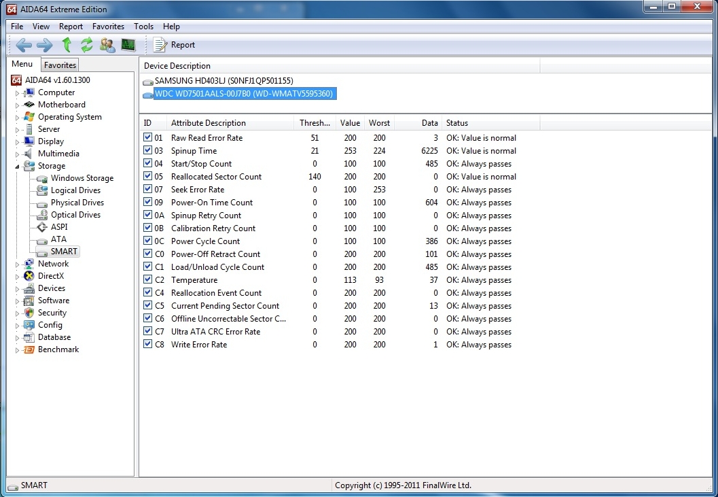Open the ATA tree item
The image size is (718, 497).
[58, 239]
